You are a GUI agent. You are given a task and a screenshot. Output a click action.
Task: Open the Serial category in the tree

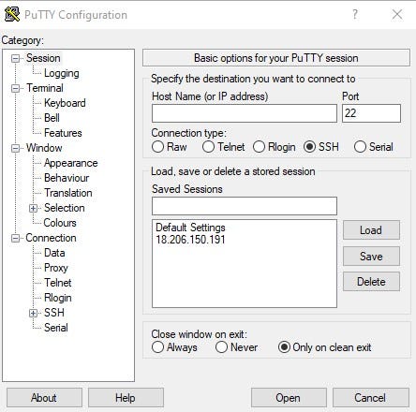[56, 328]
